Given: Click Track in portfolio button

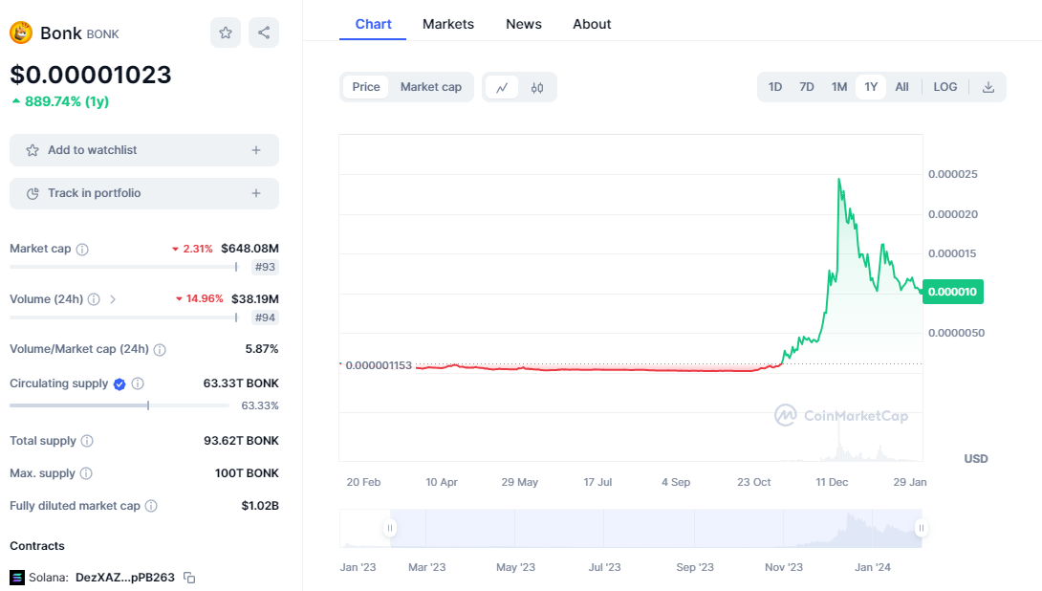Looking at the screenshot, I should point(144,193).
